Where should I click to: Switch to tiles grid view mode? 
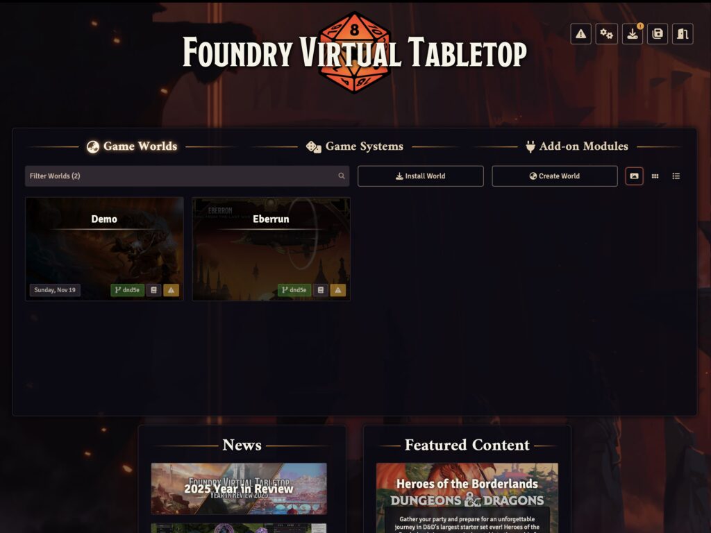pyautogui.click(x=655, y=176)
